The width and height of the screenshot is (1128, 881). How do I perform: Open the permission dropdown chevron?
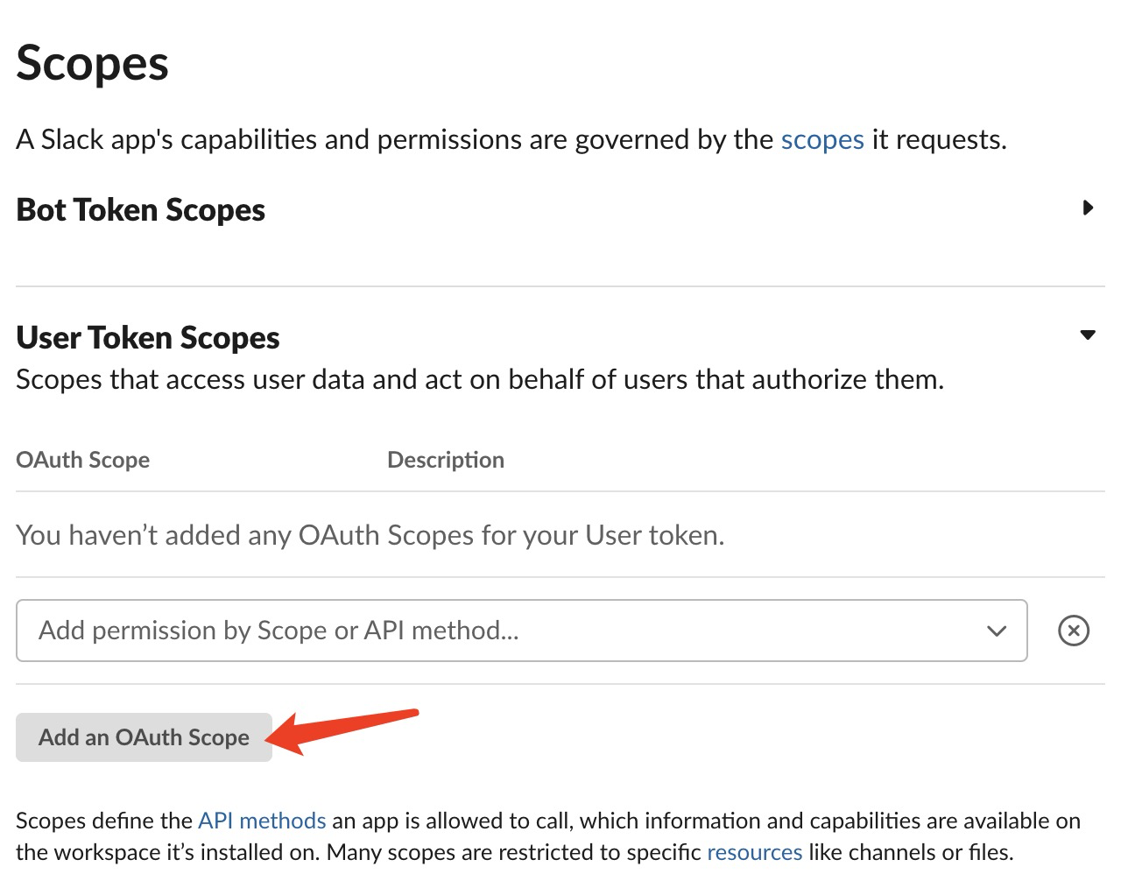pos(997,631)
